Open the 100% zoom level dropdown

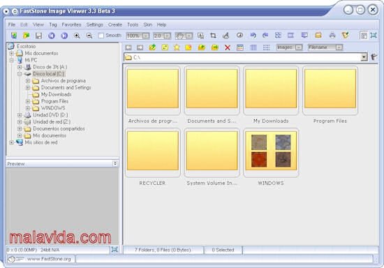click(x=146, y=36)
